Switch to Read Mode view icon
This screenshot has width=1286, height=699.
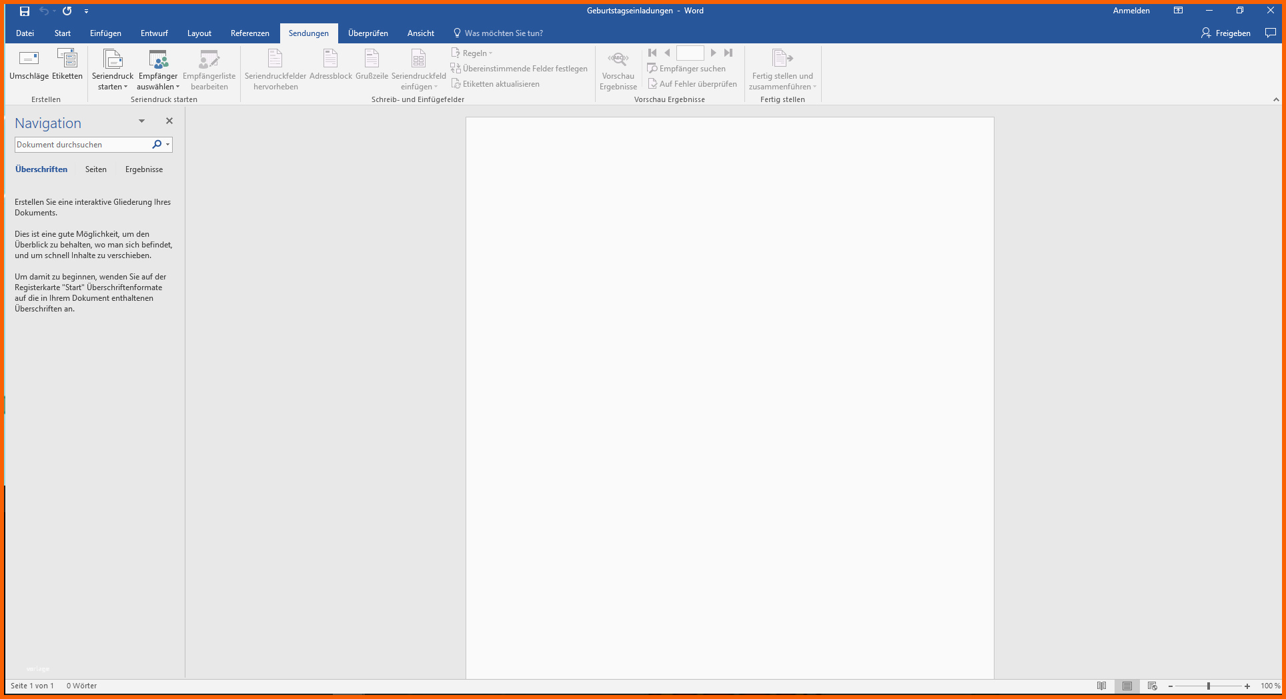(x=1102, y=686)
